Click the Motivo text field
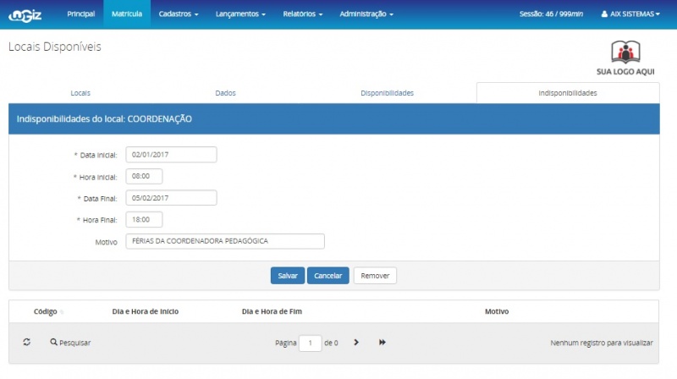This screenshot has width=677, height=379. (225, 241)
